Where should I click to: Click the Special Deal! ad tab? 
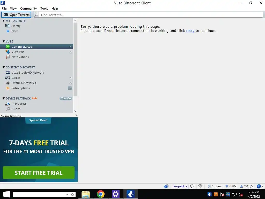click(38, 120)
